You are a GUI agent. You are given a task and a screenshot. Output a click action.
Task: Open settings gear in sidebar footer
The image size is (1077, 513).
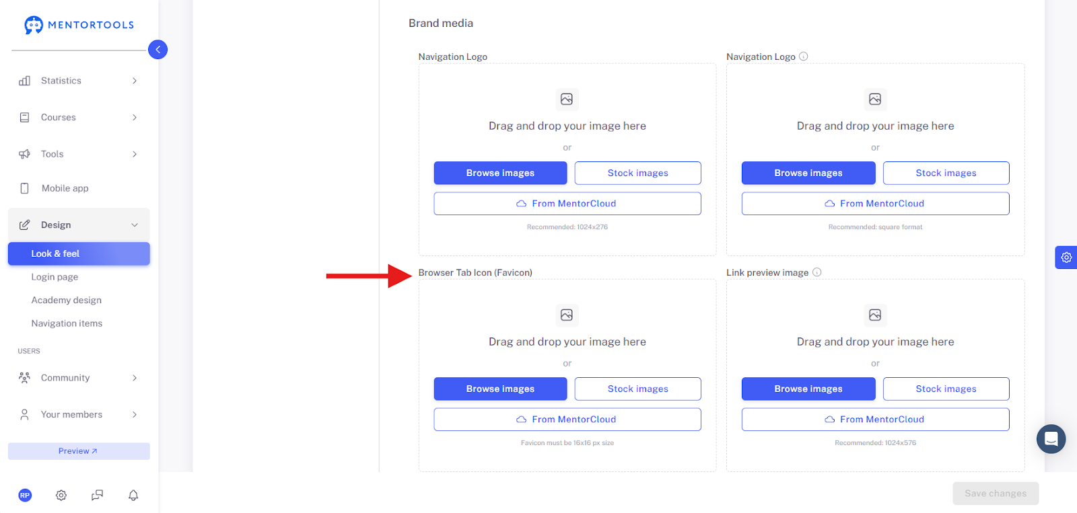click(61, 496)
